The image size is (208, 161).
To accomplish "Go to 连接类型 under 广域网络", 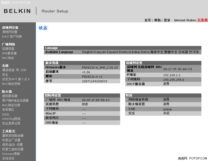I will click(x=8, y=49).
